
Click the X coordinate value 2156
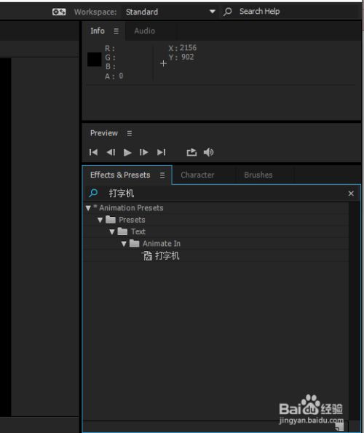coord(188,48)
